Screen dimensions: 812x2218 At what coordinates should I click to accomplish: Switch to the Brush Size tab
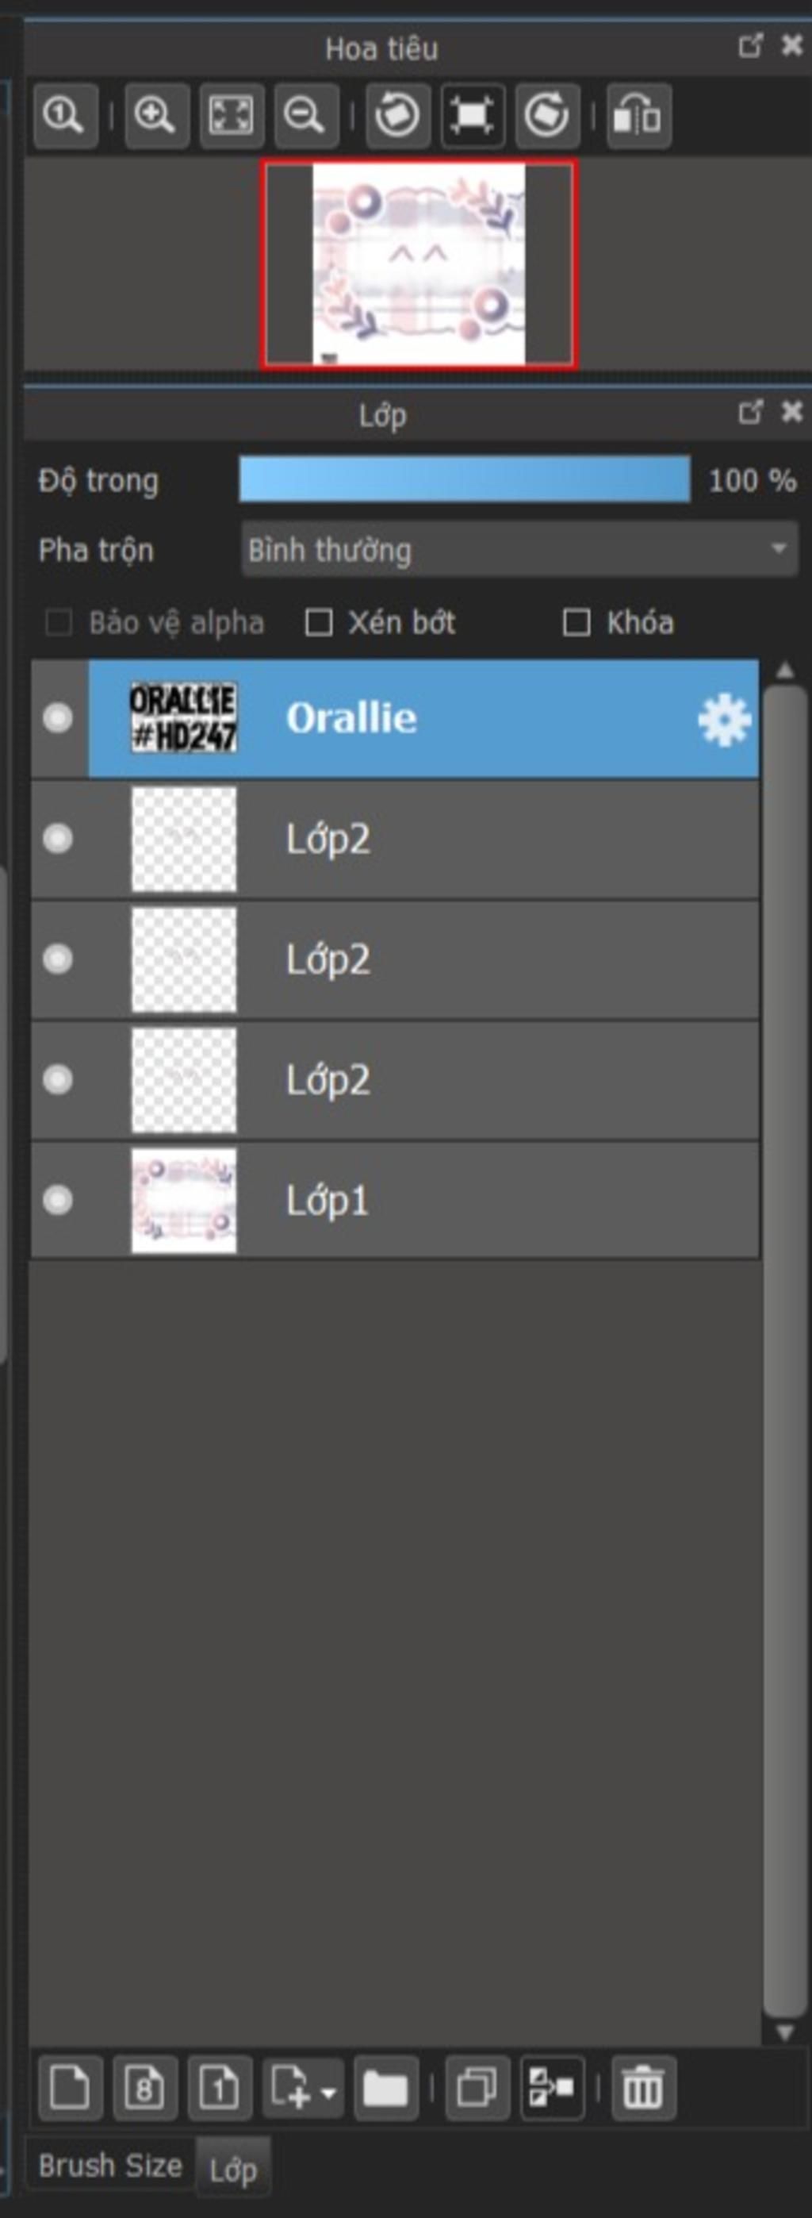[x=110, y=2166]
